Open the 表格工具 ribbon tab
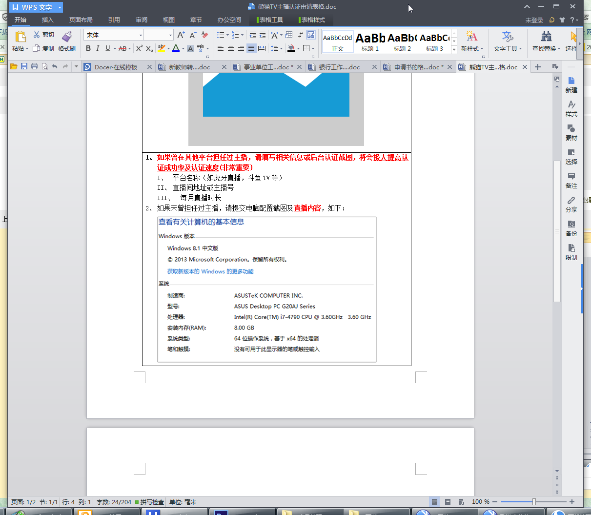Image resolution: width=591 pixels, height=515 pixels. pyautogui.click(x=270, y=20)
